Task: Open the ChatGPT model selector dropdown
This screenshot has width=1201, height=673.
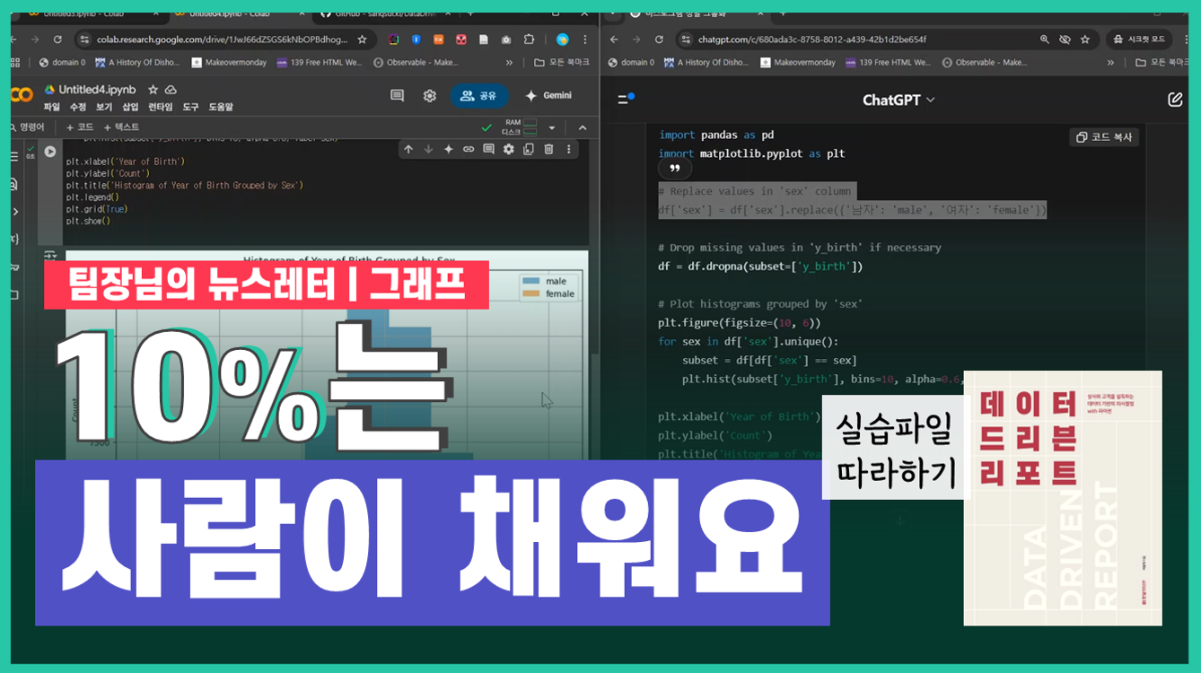Action: tap(899, 100)
